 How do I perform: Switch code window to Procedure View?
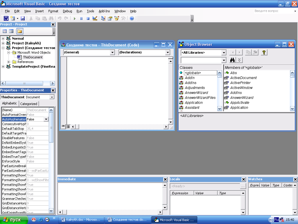pyautogui.click(x=63, y=127)
